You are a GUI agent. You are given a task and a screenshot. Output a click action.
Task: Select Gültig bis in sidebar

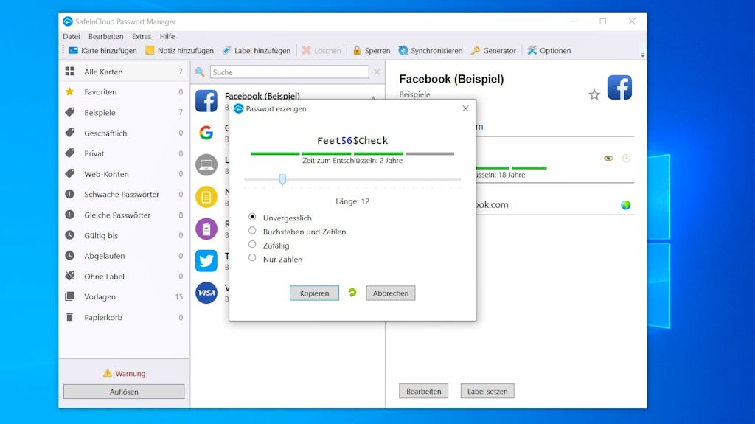point(124,235)
